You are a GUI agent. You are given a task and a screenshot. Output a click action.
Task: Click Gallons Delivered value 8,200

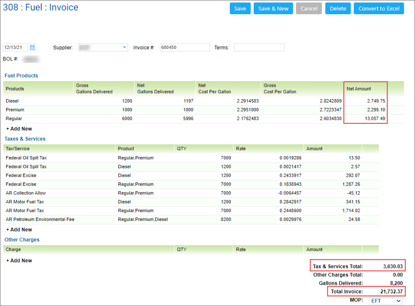tap(396, 283)
